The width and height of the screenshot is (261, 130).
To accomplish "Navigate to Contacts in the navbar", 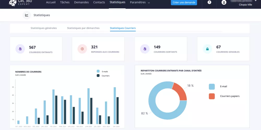I will pos(99,2).
